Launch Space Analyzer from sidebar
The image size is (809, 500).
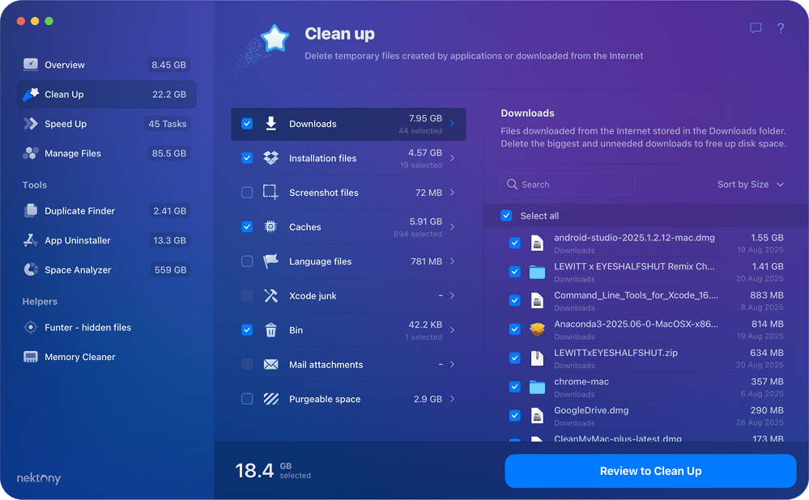107,269
